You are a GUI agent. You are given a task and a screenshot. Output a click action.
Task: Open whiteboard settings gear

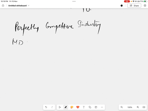click(x=145, y=6)
